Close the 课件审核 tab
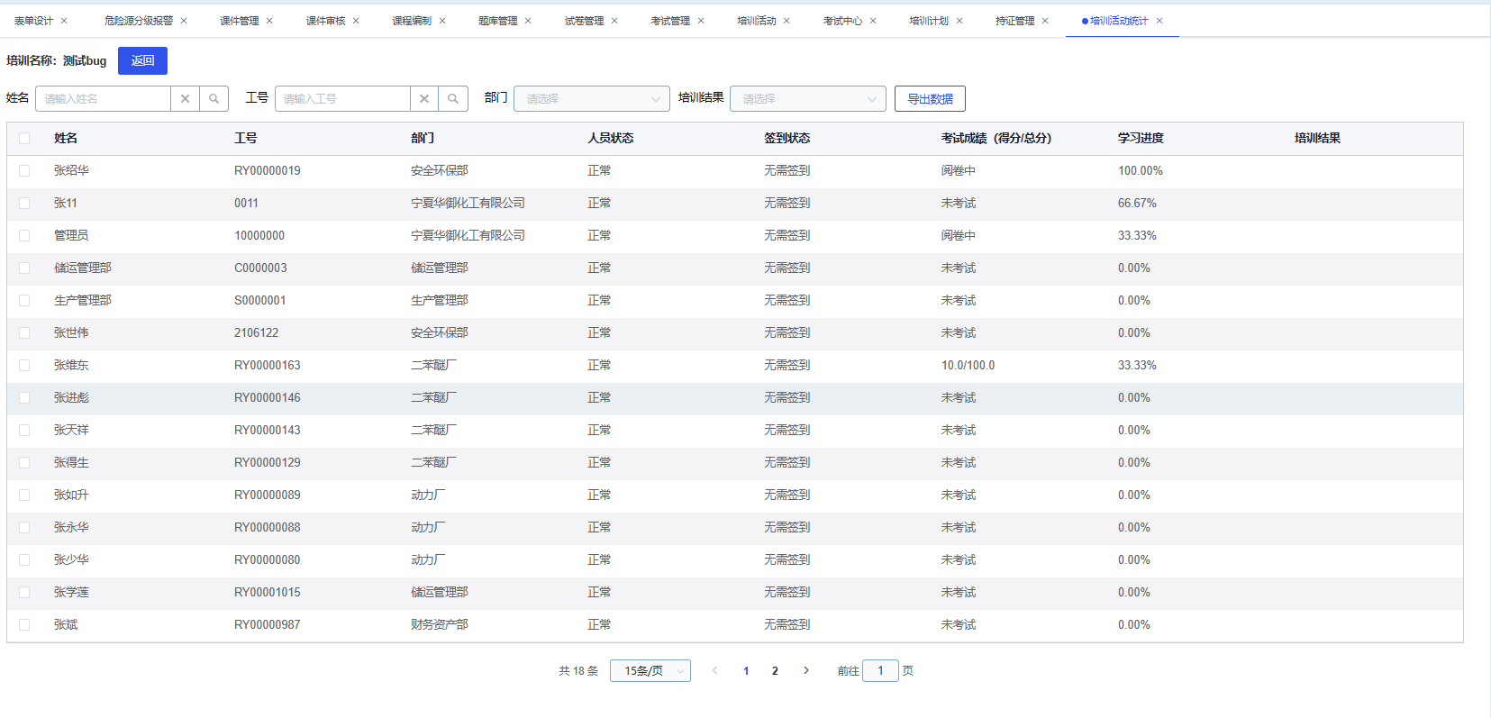The width and height of the screenshot is (1491, 718). coord(356,21)
